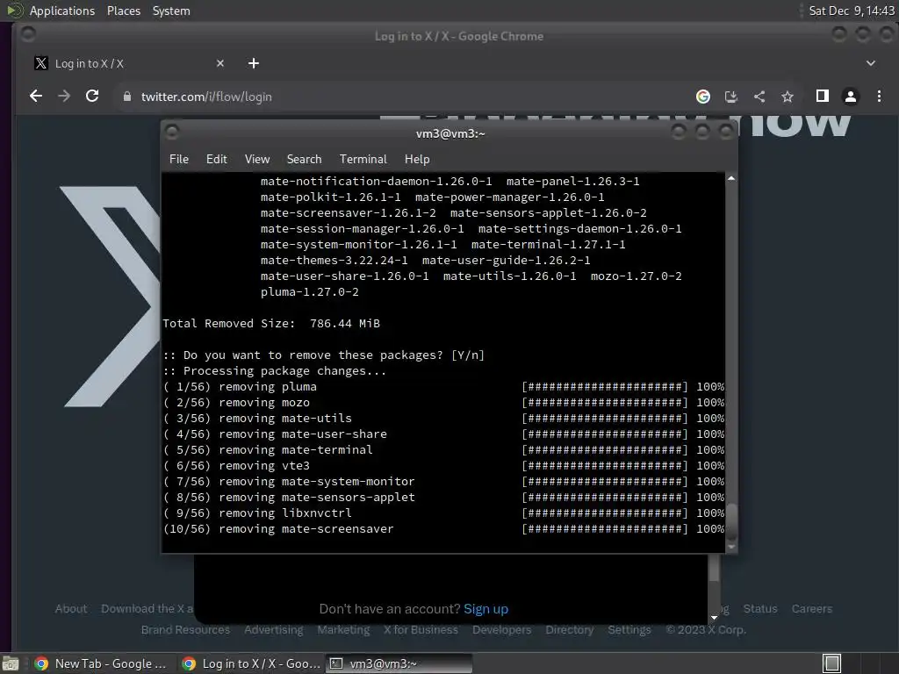Click terminal scrollbar up arrow
Screen dimensions: 899x674
[731, 179]
